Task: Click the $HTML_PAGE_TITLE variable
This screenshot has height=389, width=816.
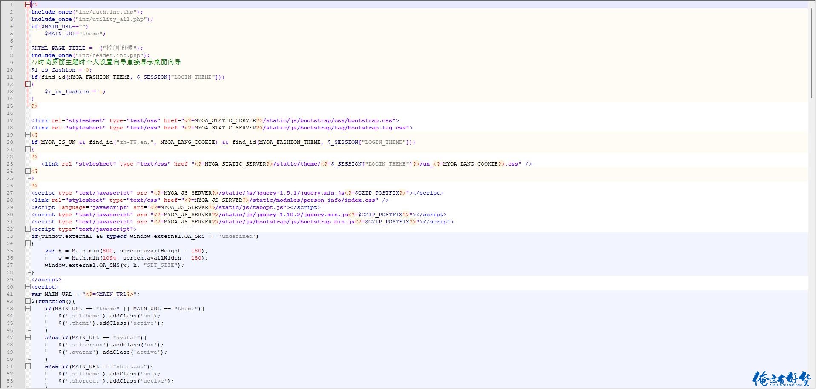Action: pyautogui.click(x=58, y=48)
